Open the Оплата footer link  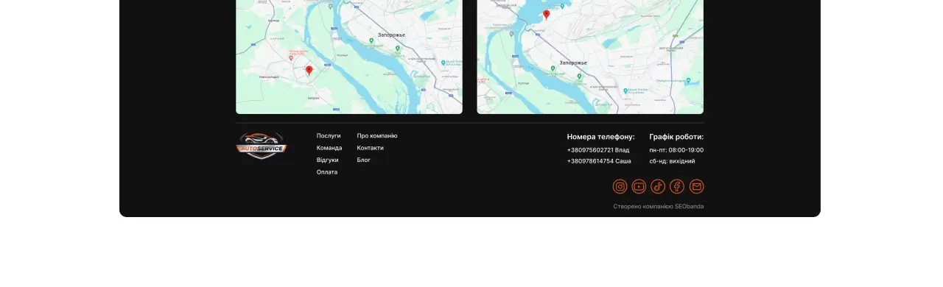pos(327,172)
